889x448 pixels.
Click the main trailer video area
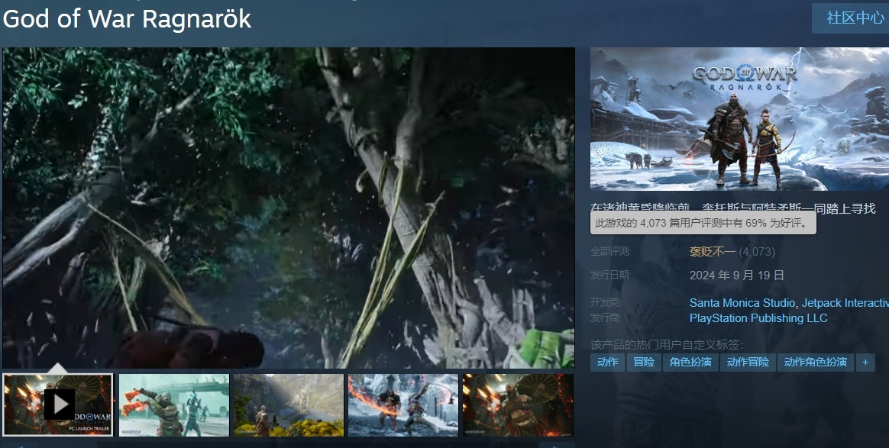(x=289, y=208)
